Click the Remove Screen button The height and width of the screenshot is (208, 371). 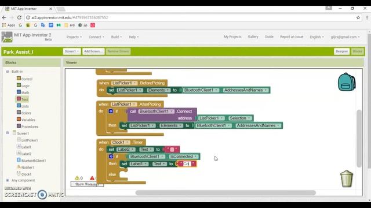118,51
